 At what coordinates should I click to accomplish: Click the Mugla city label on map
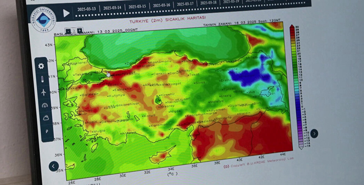[98, 131]
